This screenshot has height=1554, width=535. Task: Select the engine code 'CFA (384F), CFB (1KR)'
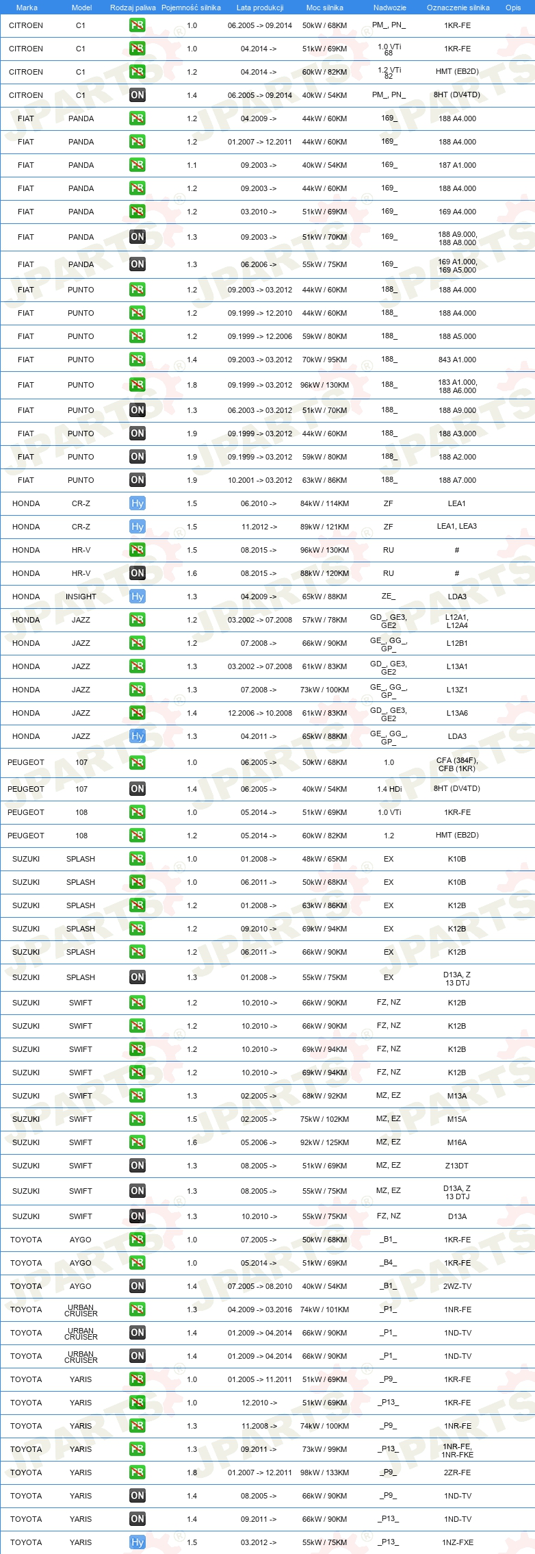pos(457,764)
